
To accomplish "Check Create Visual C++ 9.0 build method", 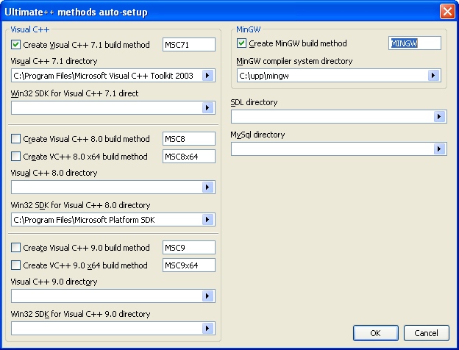I will (x=16, y=248).
